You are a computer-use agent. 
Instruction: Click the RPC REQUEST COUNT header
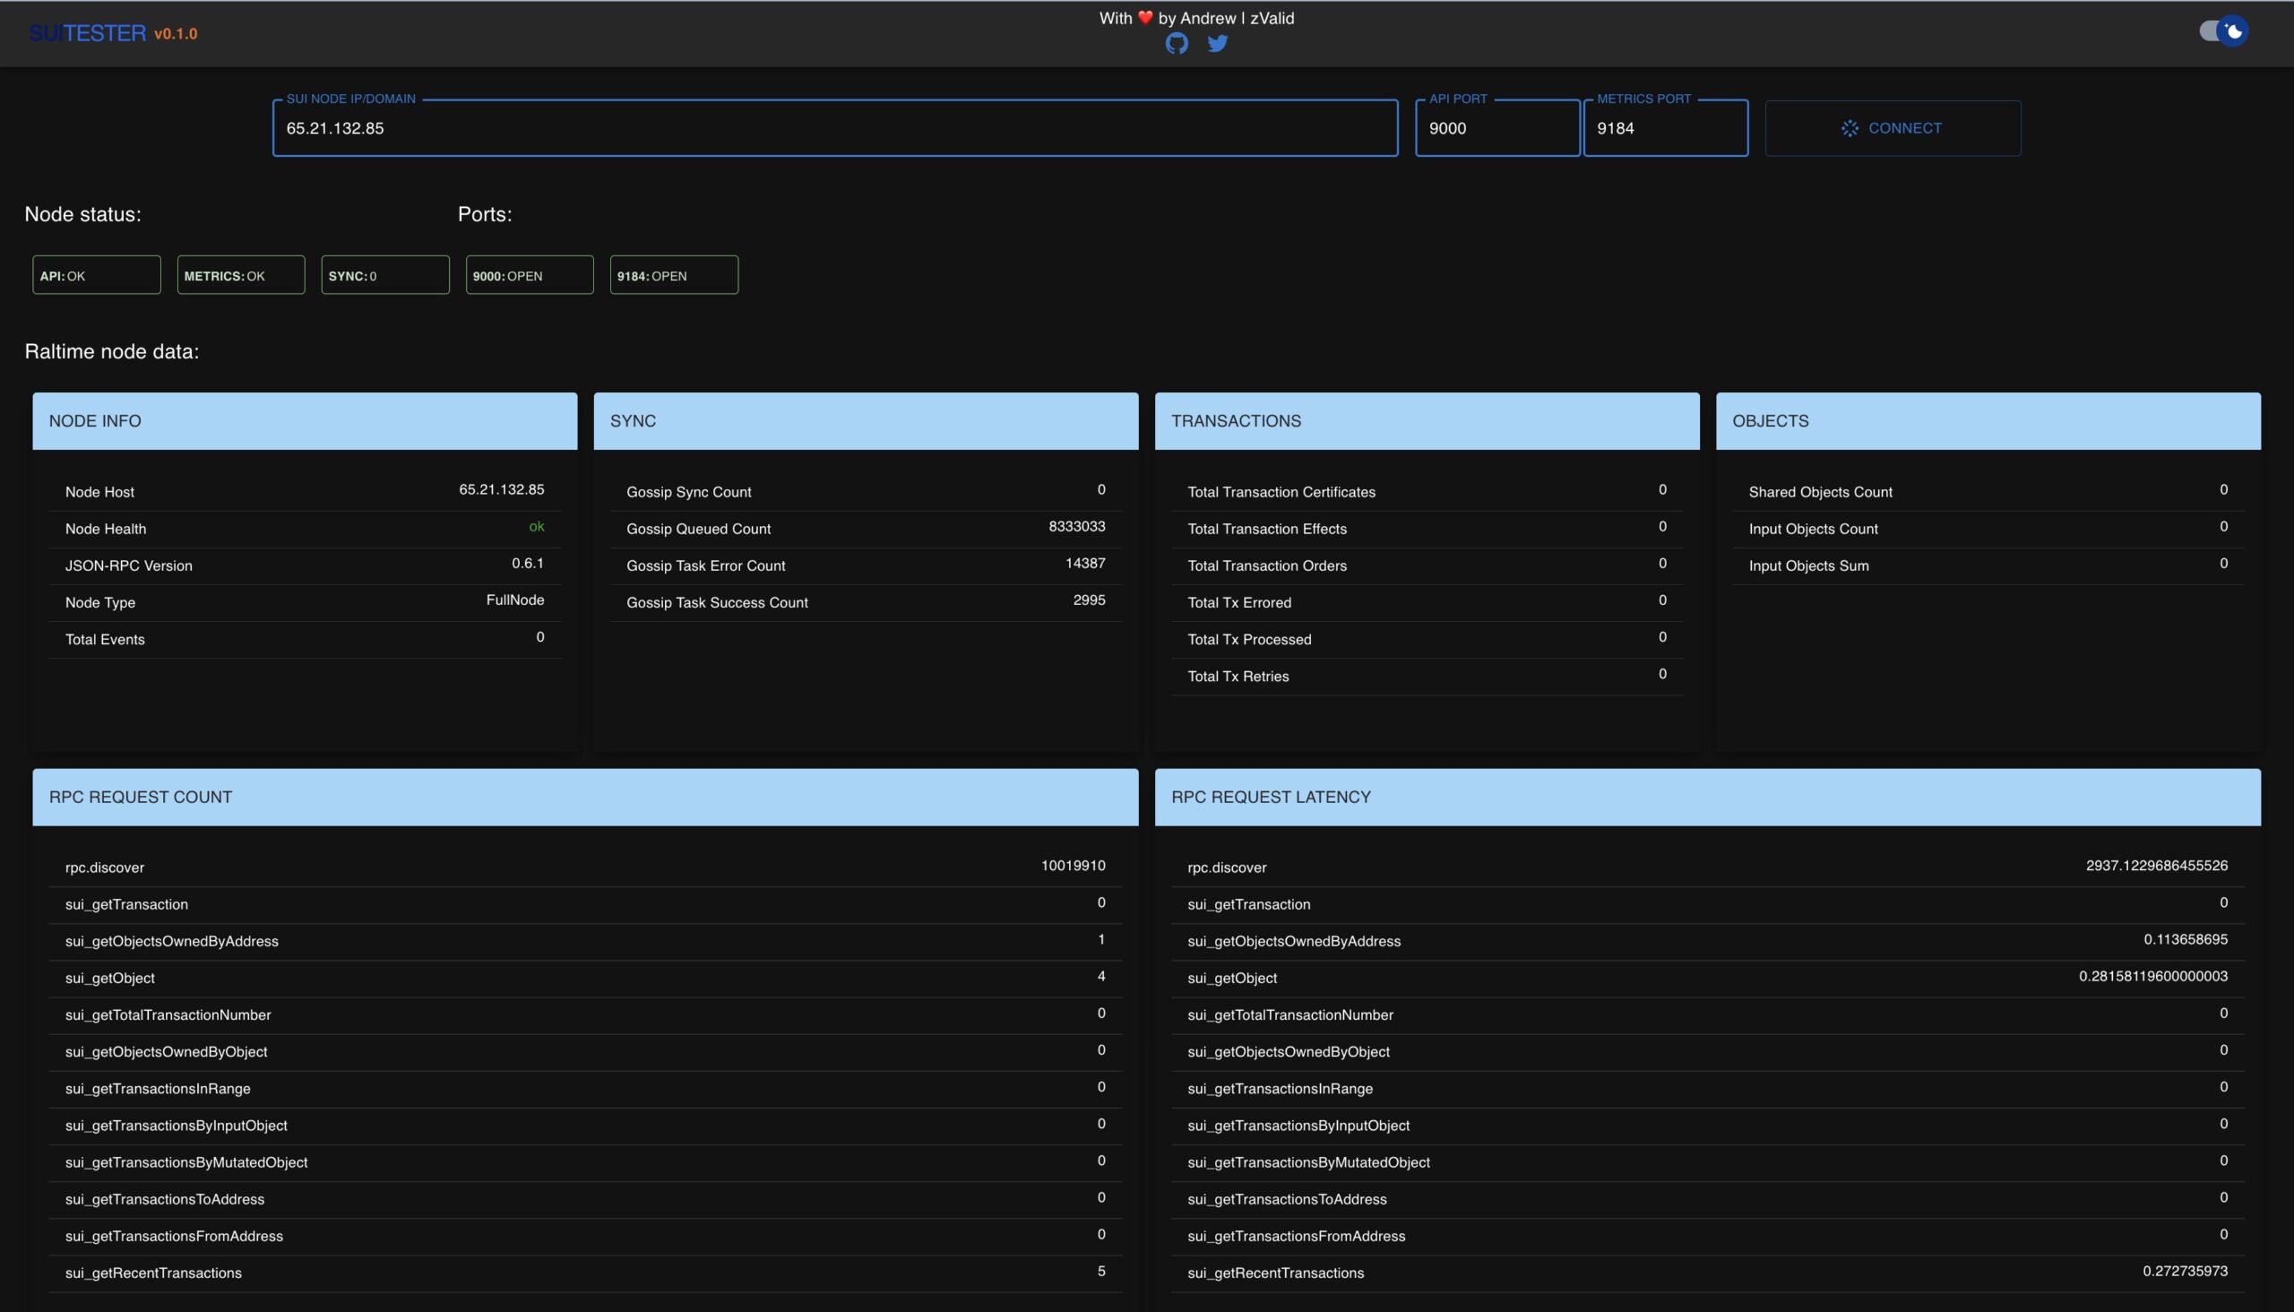tap(585, 797)
